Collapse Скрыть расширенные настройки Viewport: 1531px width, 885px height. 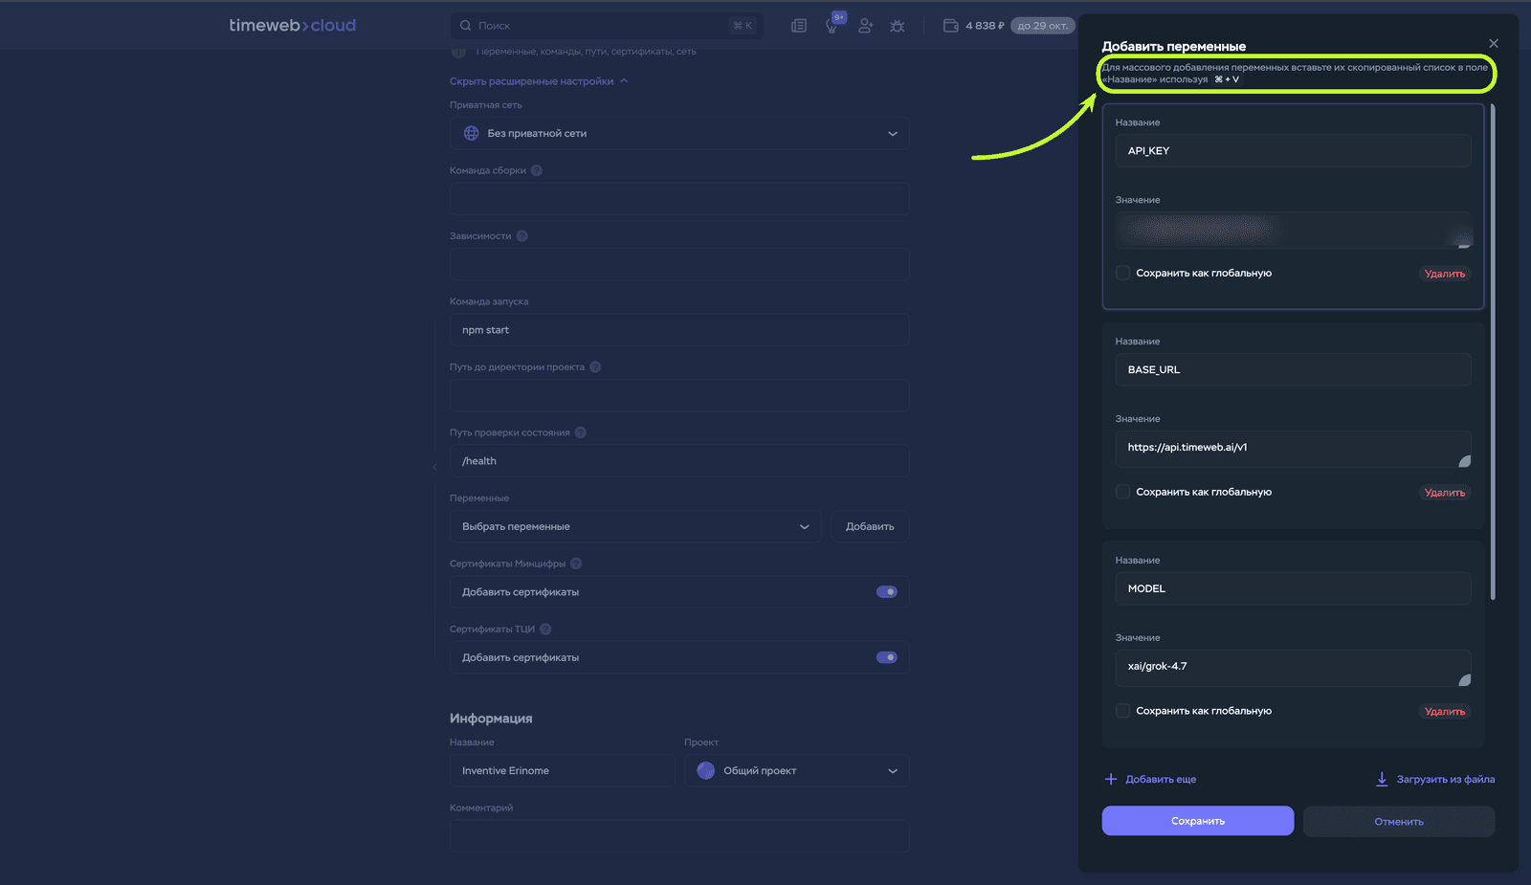[x=539, y=81]
